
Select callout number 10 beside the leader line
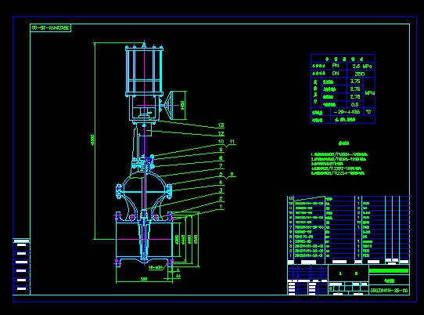tap(221, 141)
